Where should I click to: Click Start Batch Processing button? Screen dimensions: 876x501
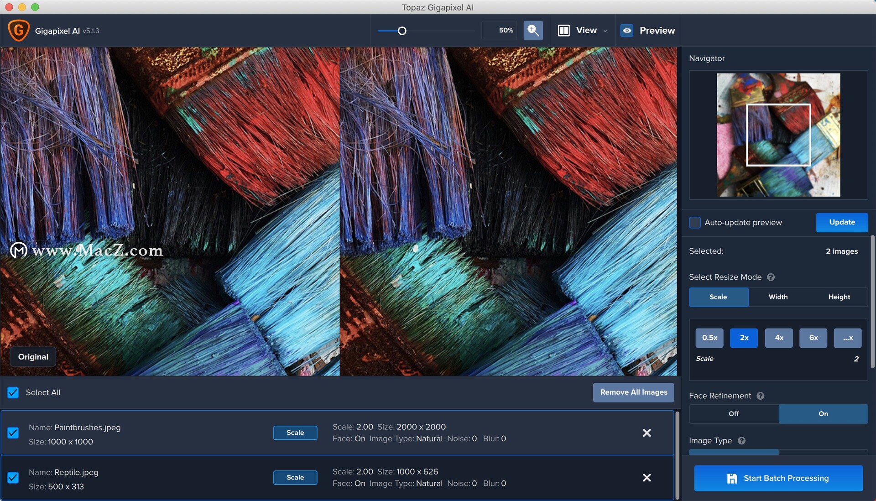coord(778,478)
